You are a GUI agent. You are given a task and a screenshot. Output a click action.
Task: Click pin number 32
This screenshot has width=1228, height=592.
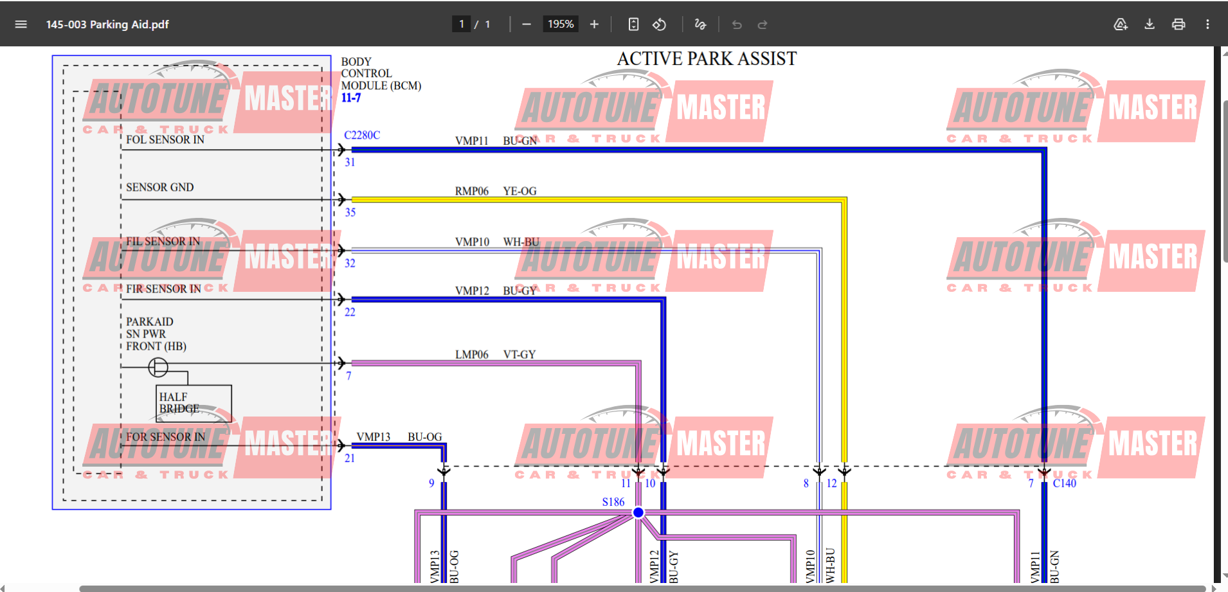[x=350, y=263]
